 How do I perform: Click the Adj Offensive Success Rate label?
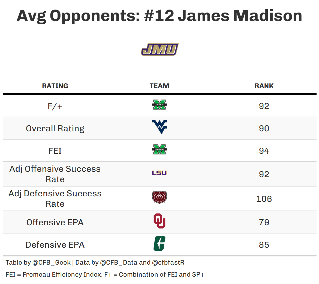[x=55, y=174]
